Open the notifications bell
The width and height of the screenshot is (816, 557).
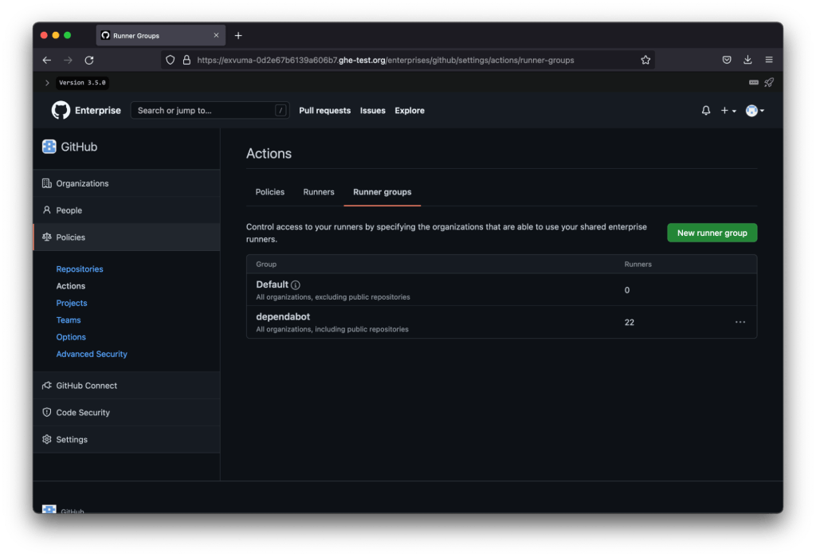coord(705,111)
